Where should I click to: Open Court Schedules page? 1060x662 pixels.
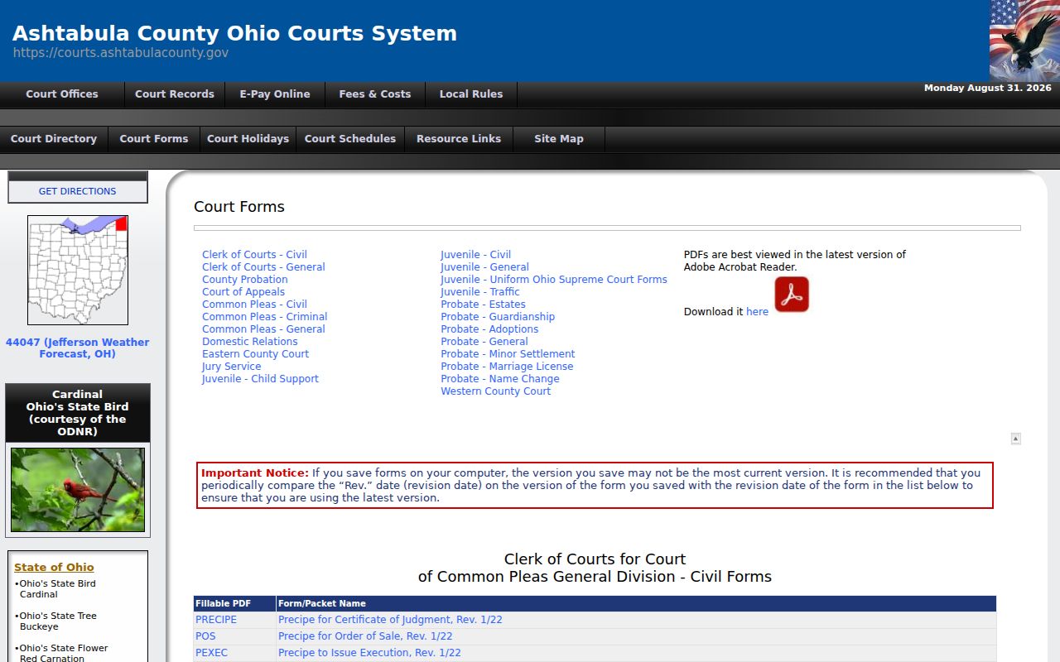[x=350, y=139]
